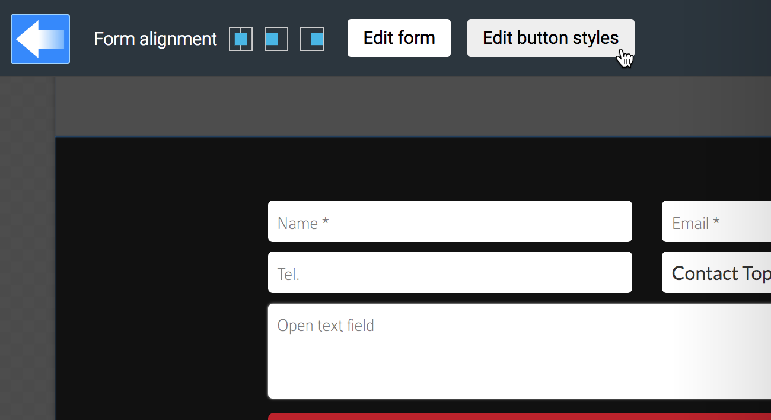Click the first alignment square beside Form alignment
Viewport: 771px width, 420px height.
240,39
